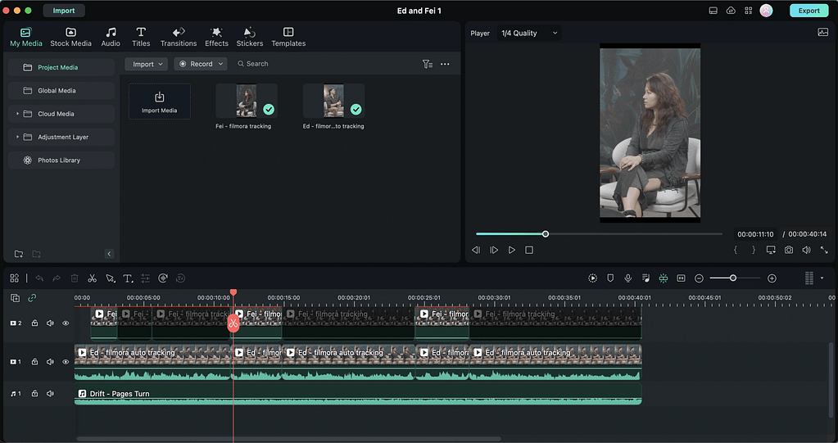Open the 1/4 Quality playback dropdown

point(529,34)
